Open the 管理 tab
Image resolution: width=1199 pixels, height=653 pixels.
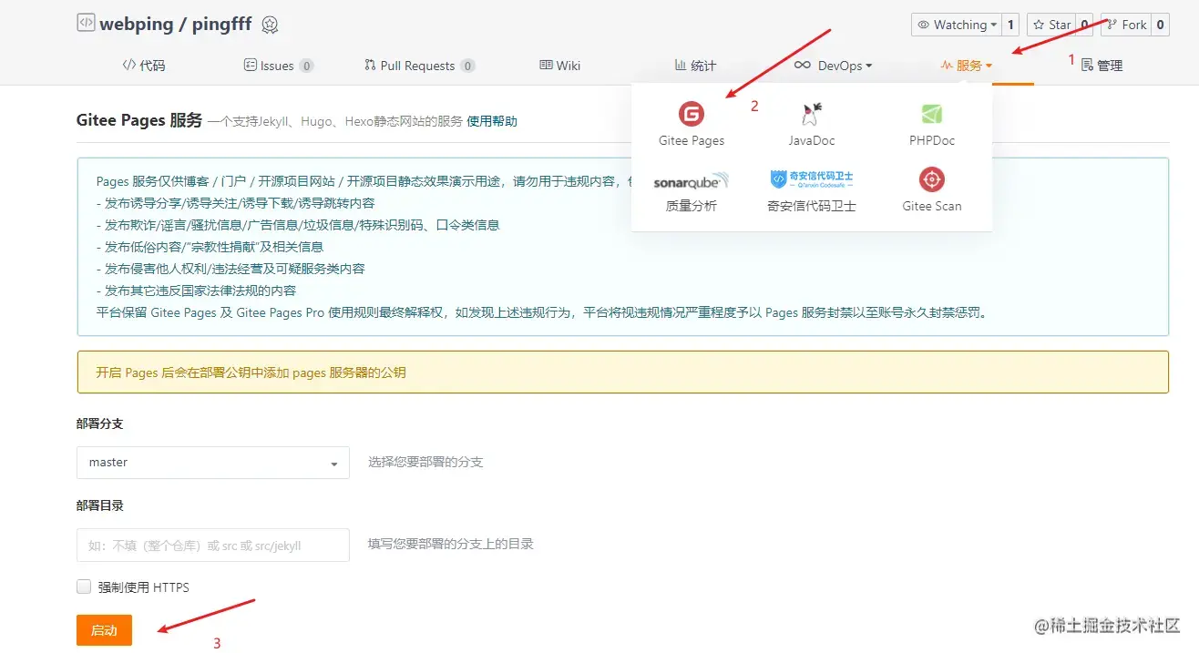pos(1102,66)
